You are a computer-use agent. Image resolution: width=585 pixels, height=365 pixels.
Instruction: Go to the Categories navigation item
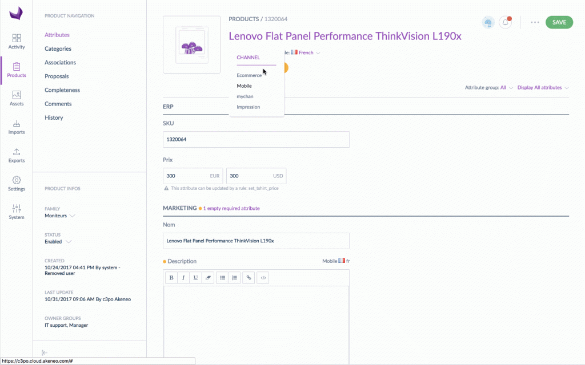pos(58,48)
